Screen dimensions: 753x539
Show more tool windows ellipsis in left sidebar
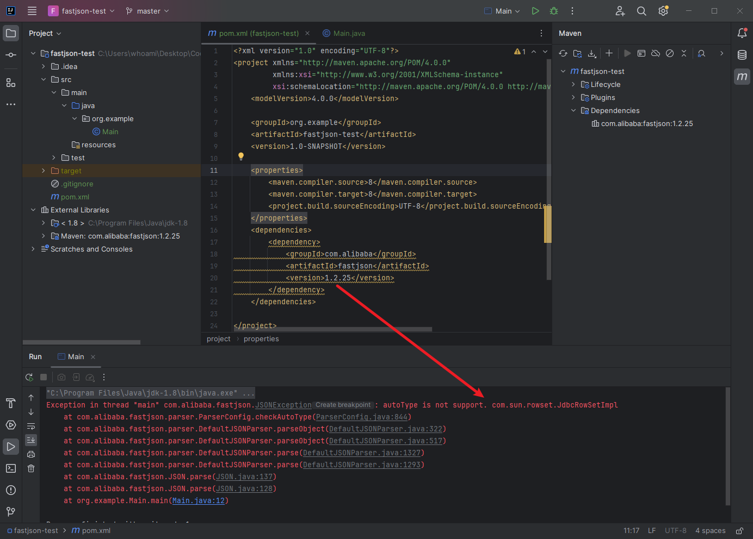[11, 104]
